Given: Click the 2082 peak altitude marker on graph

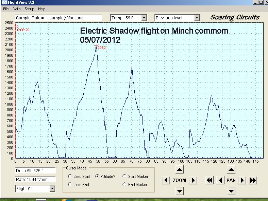Looking at the screenshot, I should (x=96, y=45).
